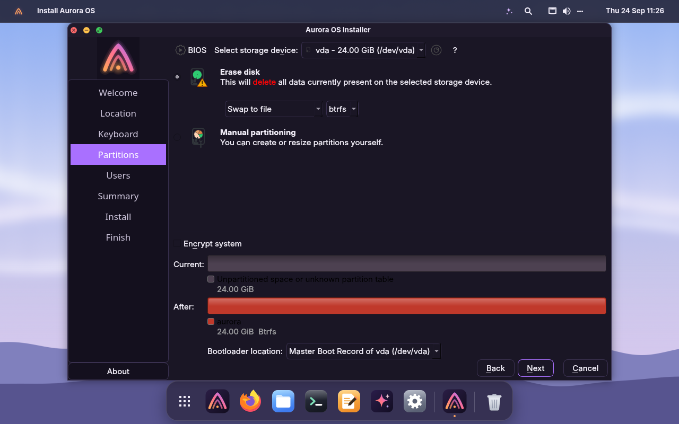Go Back to the previous step
Image resolution: width=679 pixels, height=424 pixels.
(495, 368)
